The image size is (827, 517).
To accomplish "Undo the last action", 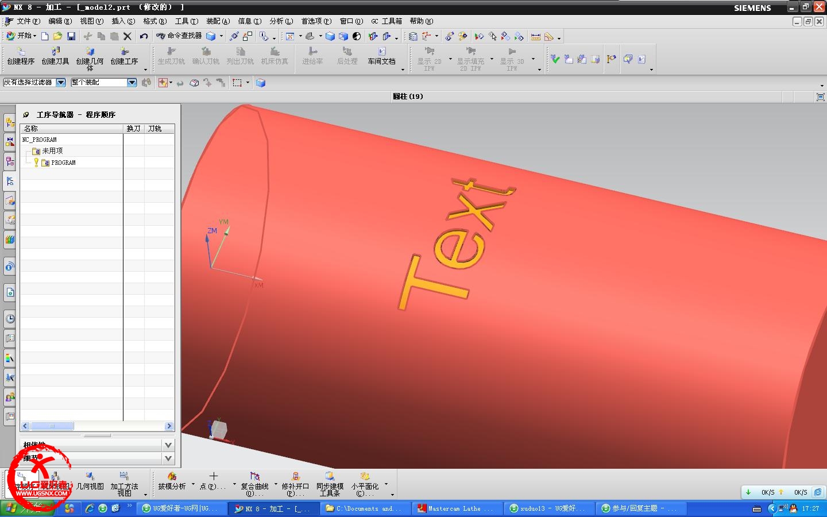I will pos(144,36).
